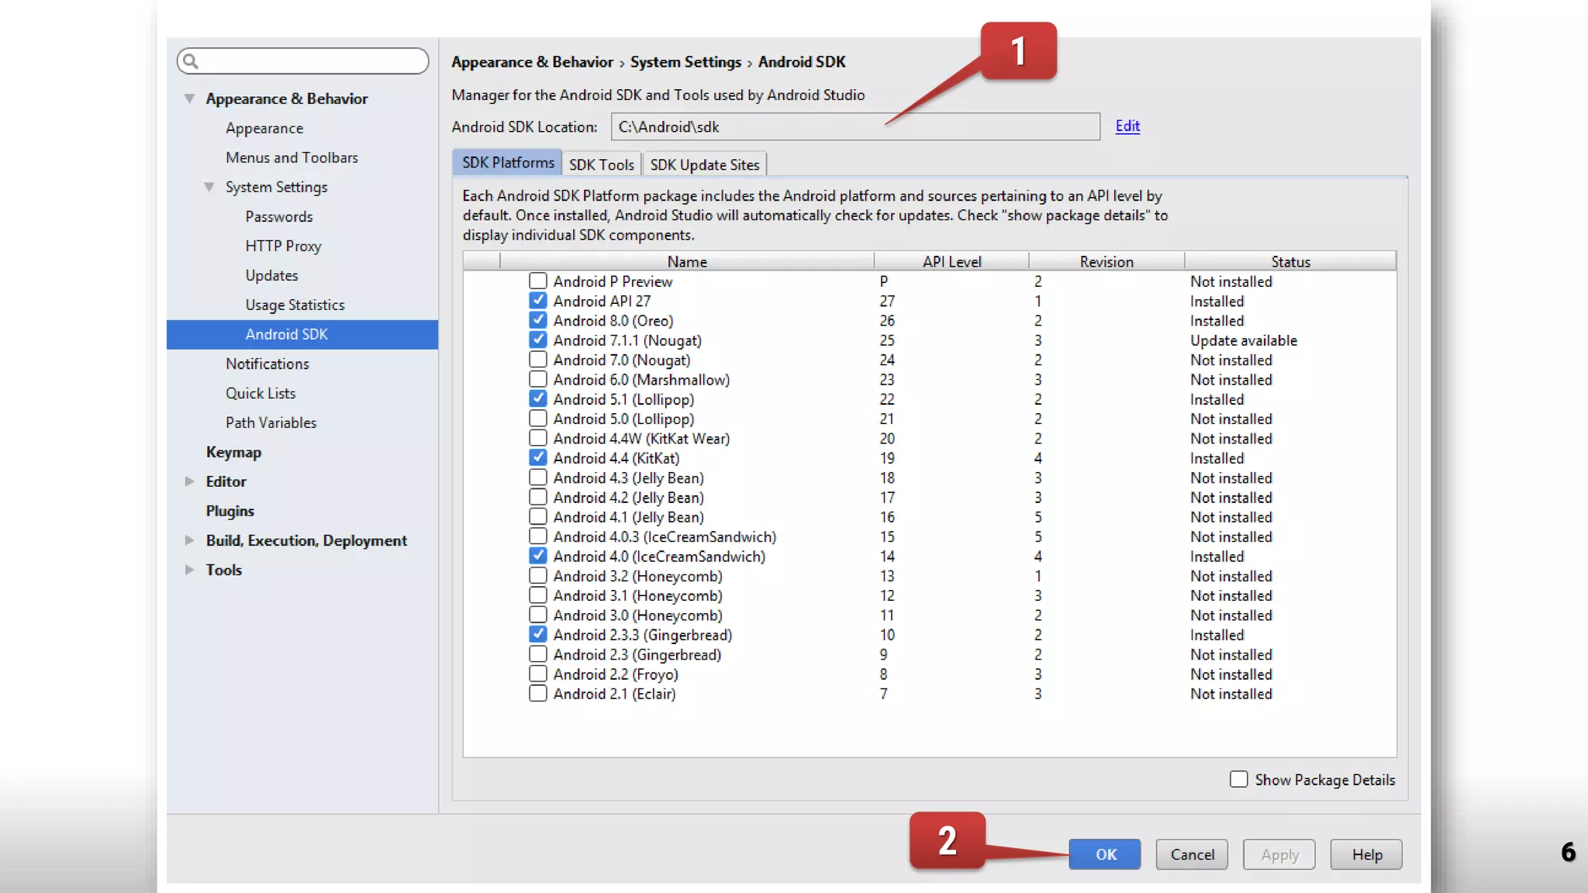Switch to the SDK Tools tab
1588x893 pixels.
[x=601, y=164]
